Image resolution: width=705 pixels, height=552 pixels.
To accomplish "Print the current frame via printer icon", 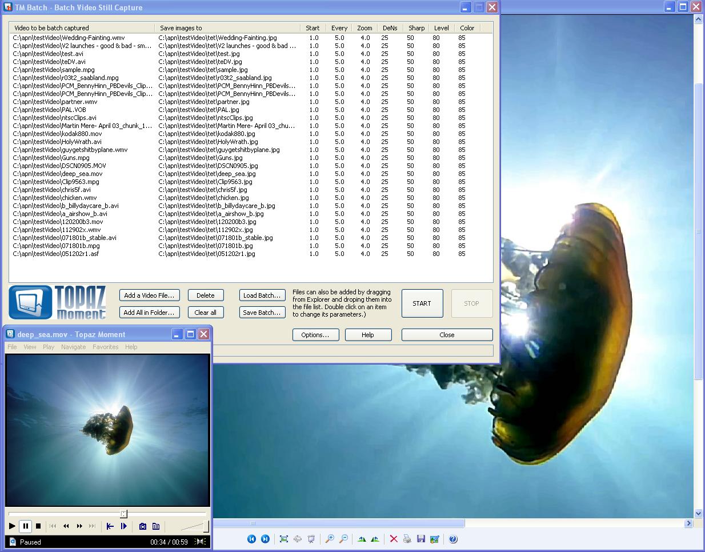I will pos(407,539).
